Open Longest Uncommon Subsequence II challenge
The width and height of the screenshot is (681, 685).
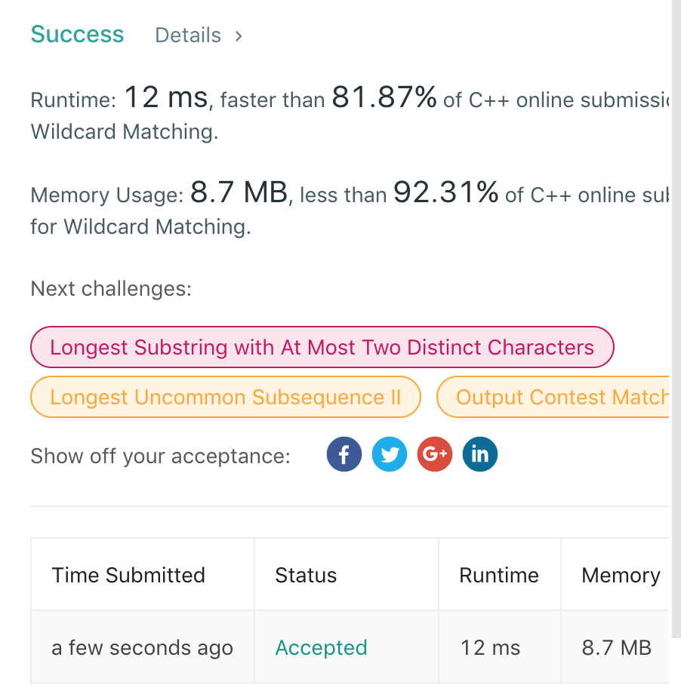click(225, 398)
